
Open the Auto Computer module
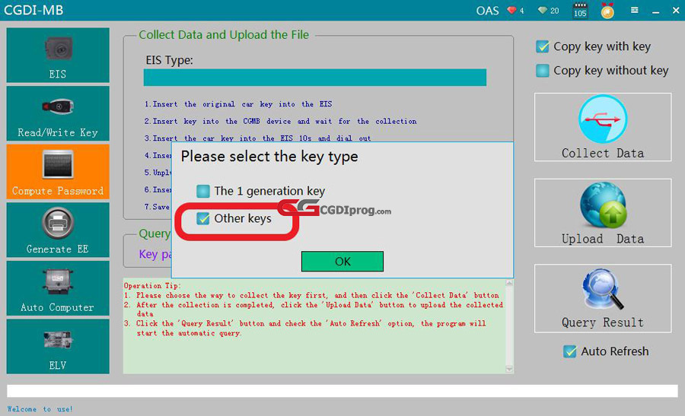coord(58,288)
